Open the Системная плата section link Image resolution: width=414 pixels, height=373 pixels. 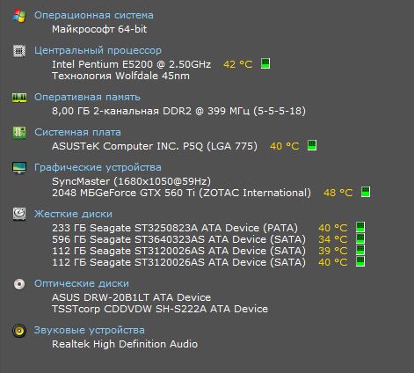(x=77, y=132)
